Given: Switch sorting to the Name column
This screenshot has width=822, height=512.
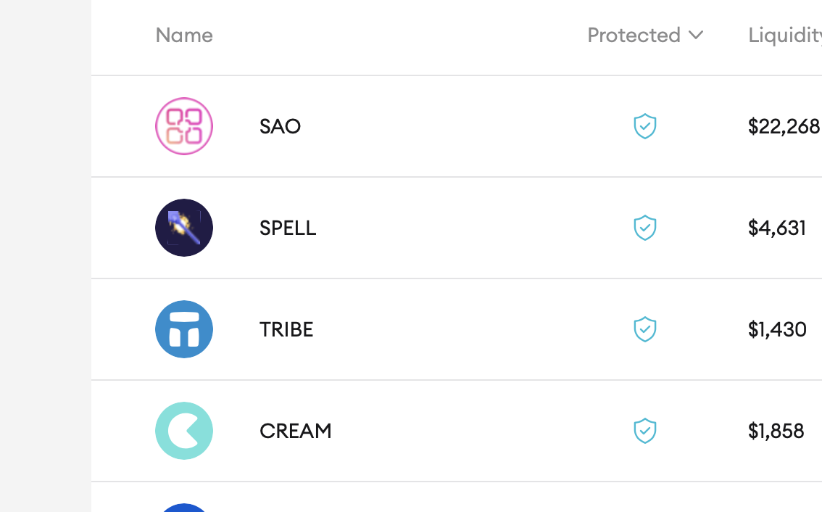Looking at the screenshot, I should (184, 35).
